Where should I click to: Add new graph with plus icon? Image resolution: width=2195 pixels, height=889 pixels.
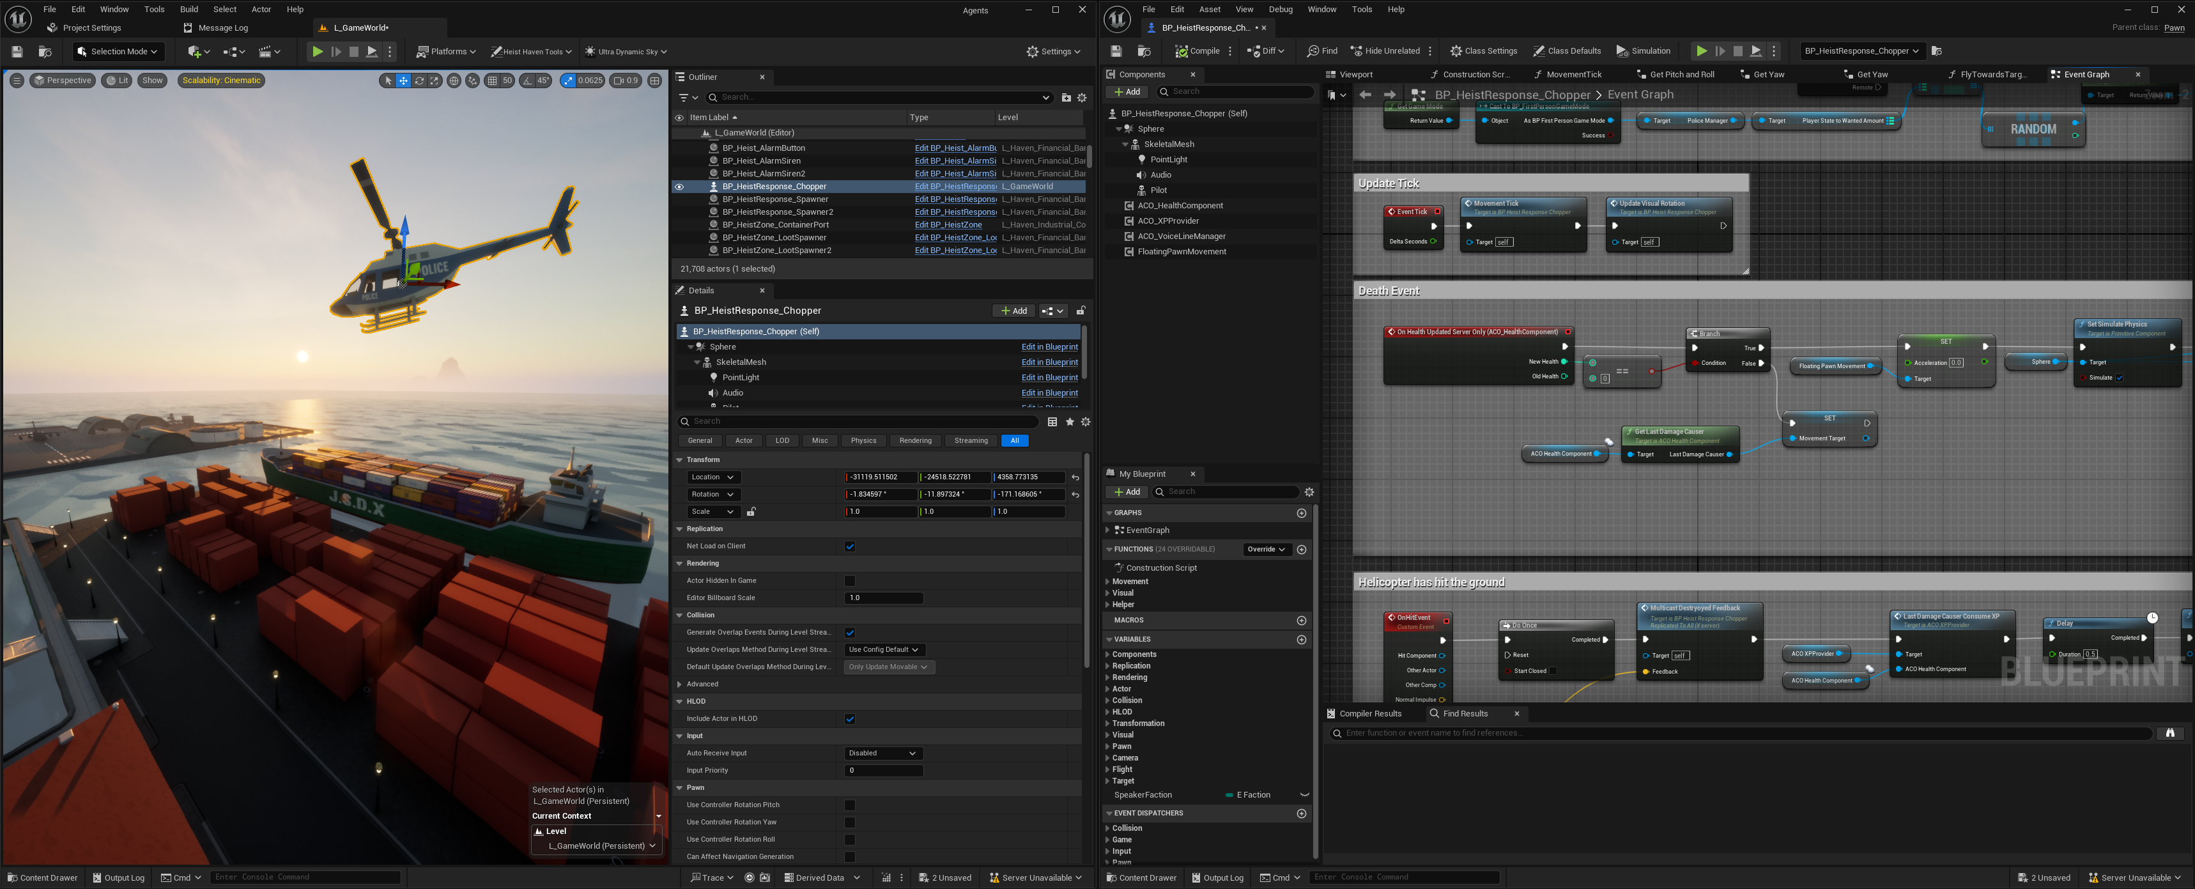(1300, 513)
